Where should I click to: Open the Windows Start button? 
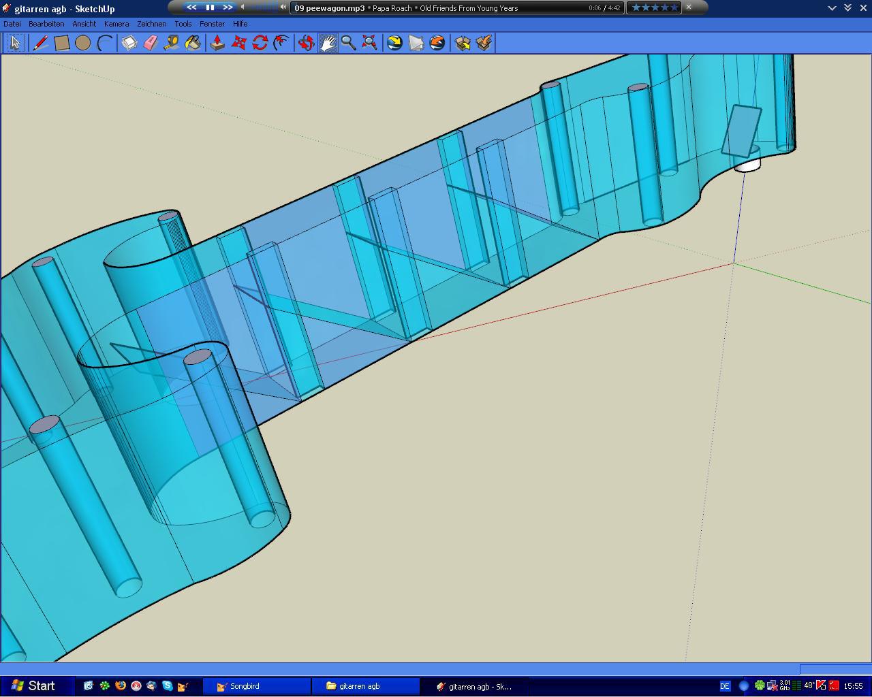pyautogui.click(x=33, y=686)
